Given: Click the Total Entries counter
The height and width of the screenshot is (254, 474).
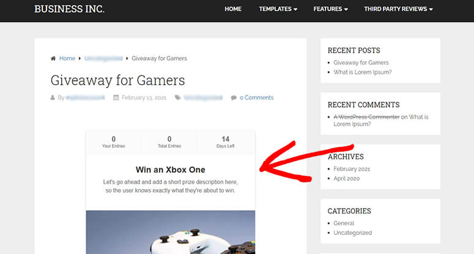Looking at the screenshot, I should pyautogui.click(x=169, y=142).
